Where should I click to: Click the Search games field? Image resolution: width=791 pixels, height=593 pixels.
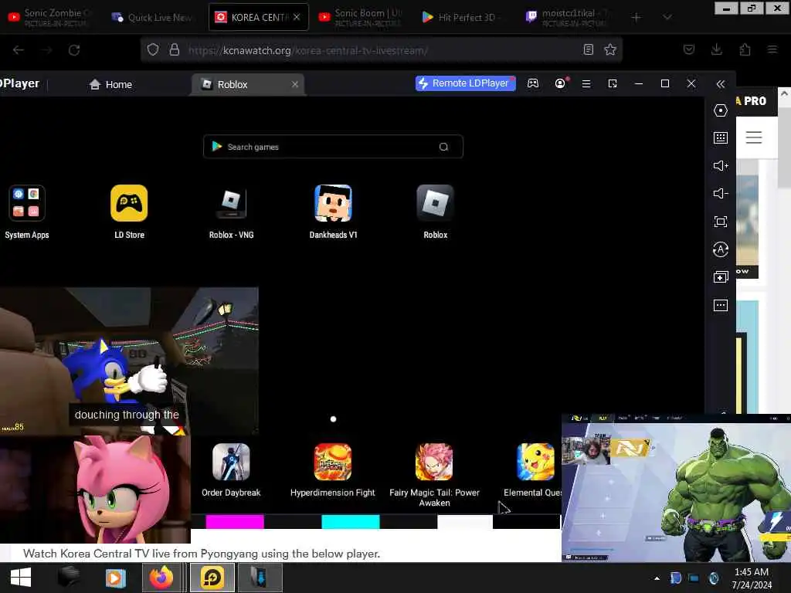click(333, 147)
